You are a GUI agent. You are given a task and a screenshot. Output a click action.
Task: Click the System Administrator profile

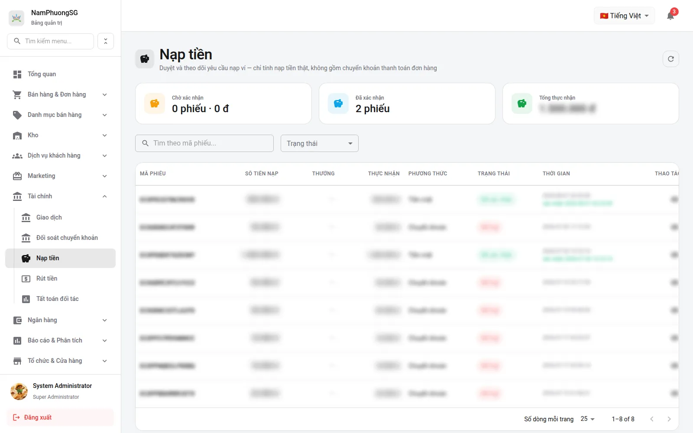coord(61,391)
